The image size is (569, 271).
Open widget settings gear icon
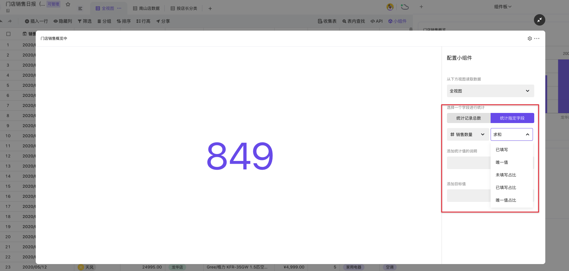click(x=530, y=38)
